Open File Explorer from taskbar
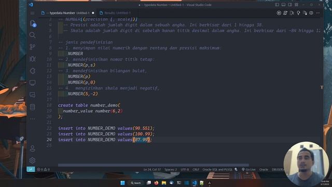This screenshot has width=332, height=187. tap(164, 183)
